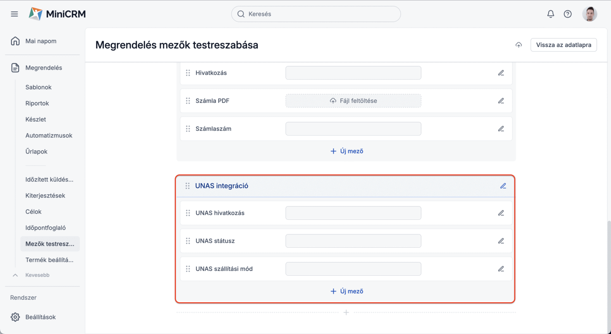The width and height of the screenshot is (611, 334).
Task: Click the Kevesebb label in sidebar
Action: click(x=37, y=275)
